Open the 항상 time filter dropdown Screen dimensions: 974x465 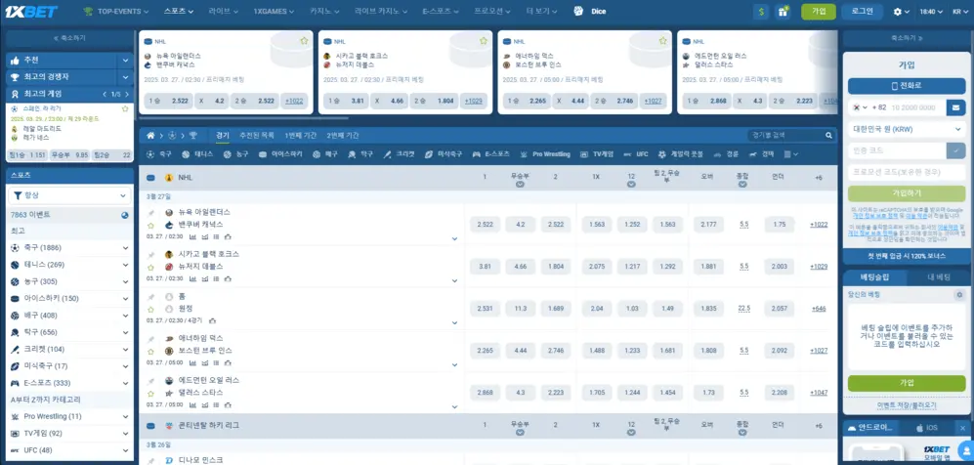(69, 195)
